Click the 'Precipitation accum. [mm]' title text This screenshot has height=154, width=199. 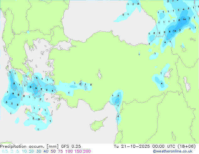[x=29, y=146]
